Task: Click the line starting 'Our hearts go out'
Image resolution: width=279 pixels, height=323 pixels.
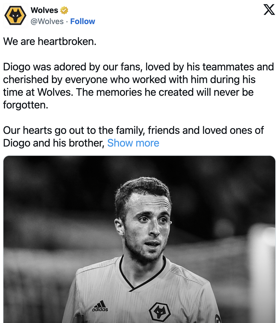Action: (x=134, y=130)
